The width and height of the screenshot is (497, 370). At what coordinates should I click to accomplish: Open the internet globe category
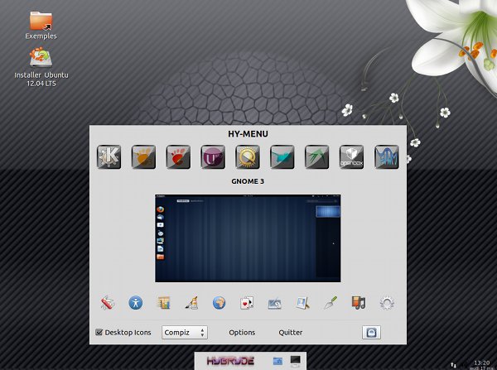(x=220, y=303)
